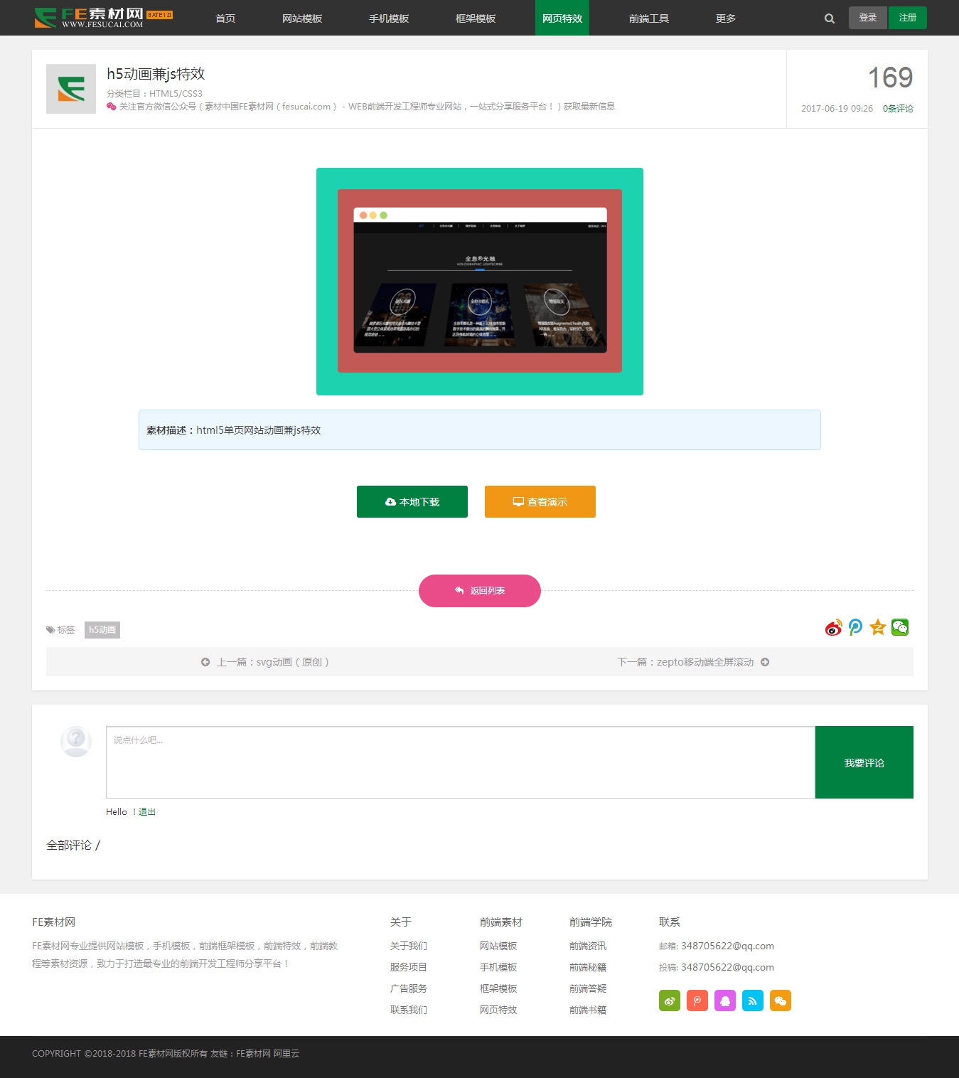This screenshot has height=1078, width=959.
Task: Open the 更多 navigation menu
Action: point(725,18)
